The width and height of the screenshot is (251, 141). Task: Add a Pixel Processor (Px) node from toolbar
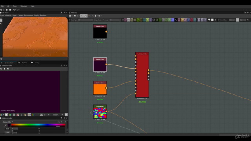click(x=176, y=20)
